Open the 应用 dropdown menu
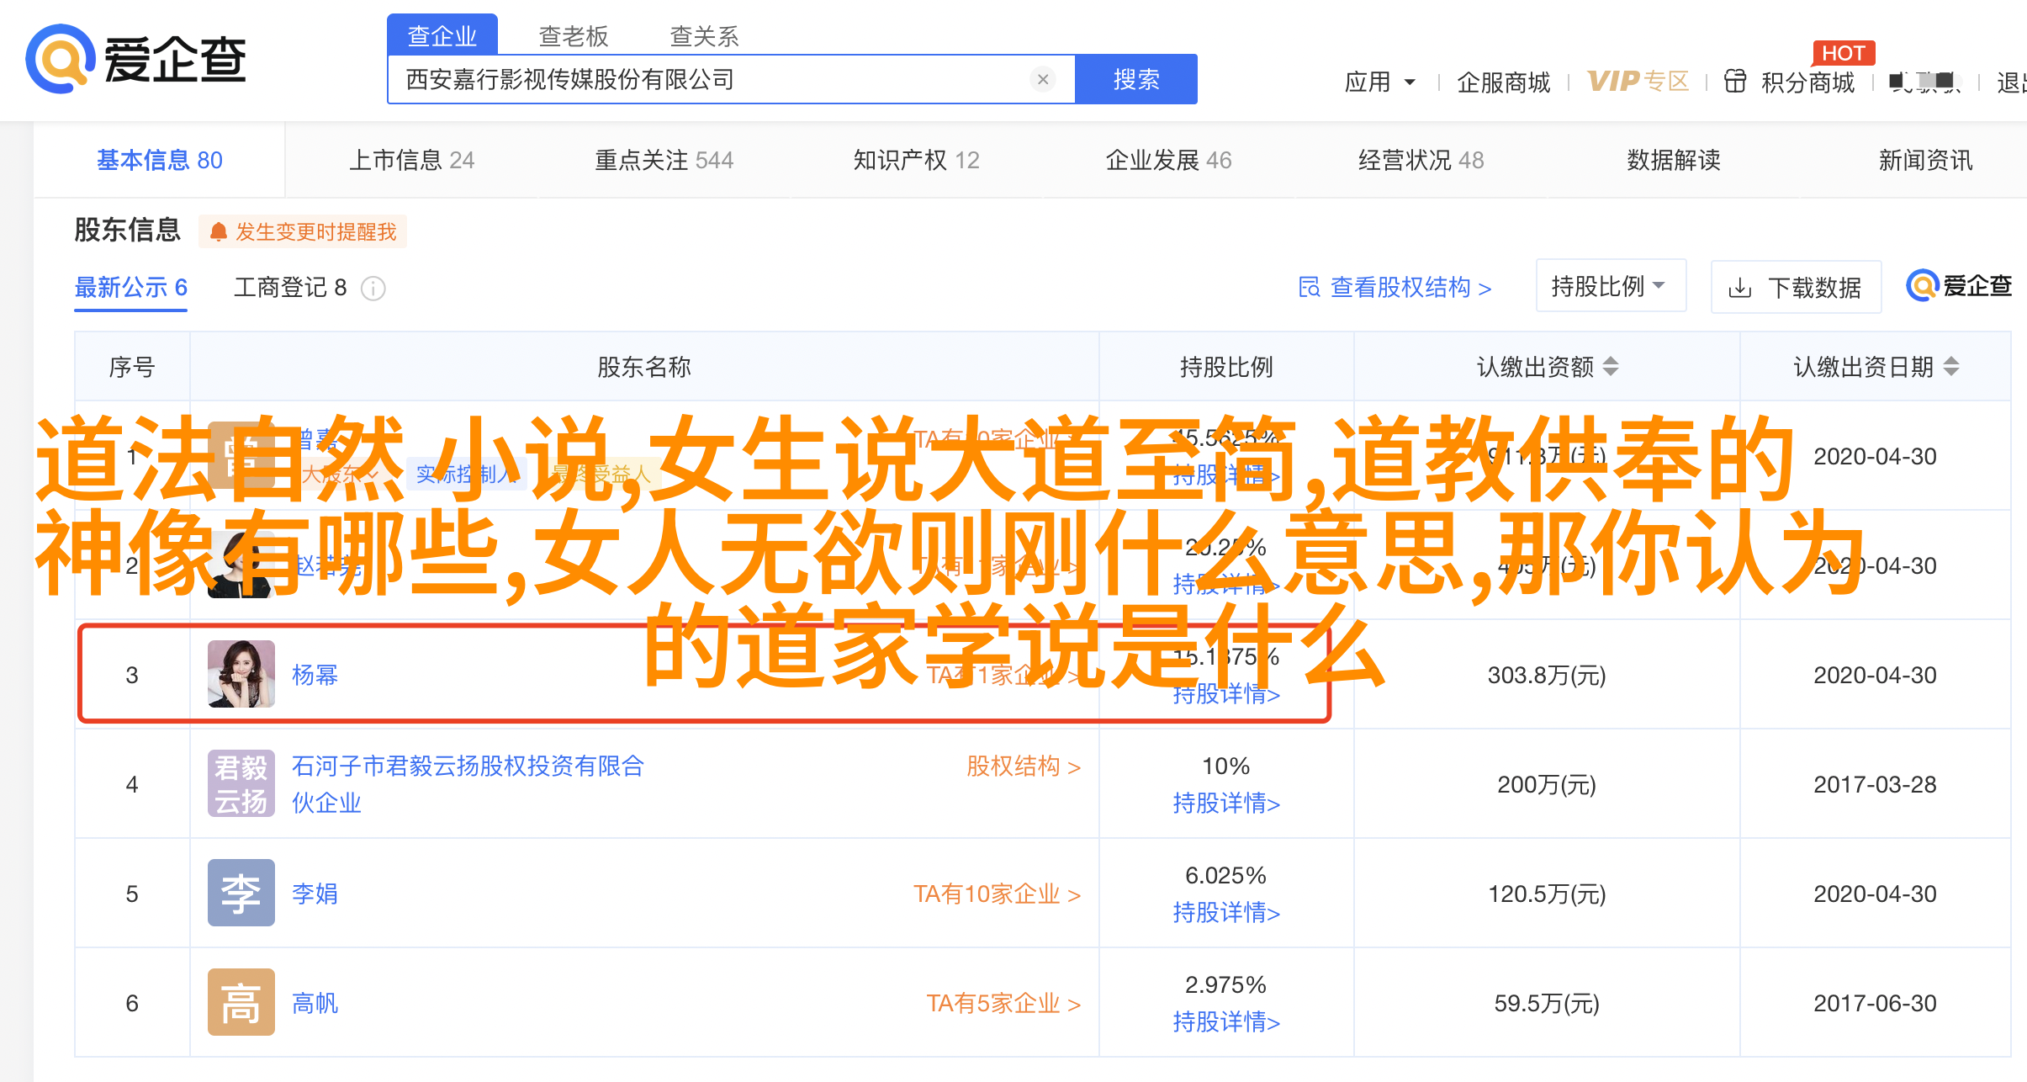The image size is (2027, 1082). (x=1380, y=82)
